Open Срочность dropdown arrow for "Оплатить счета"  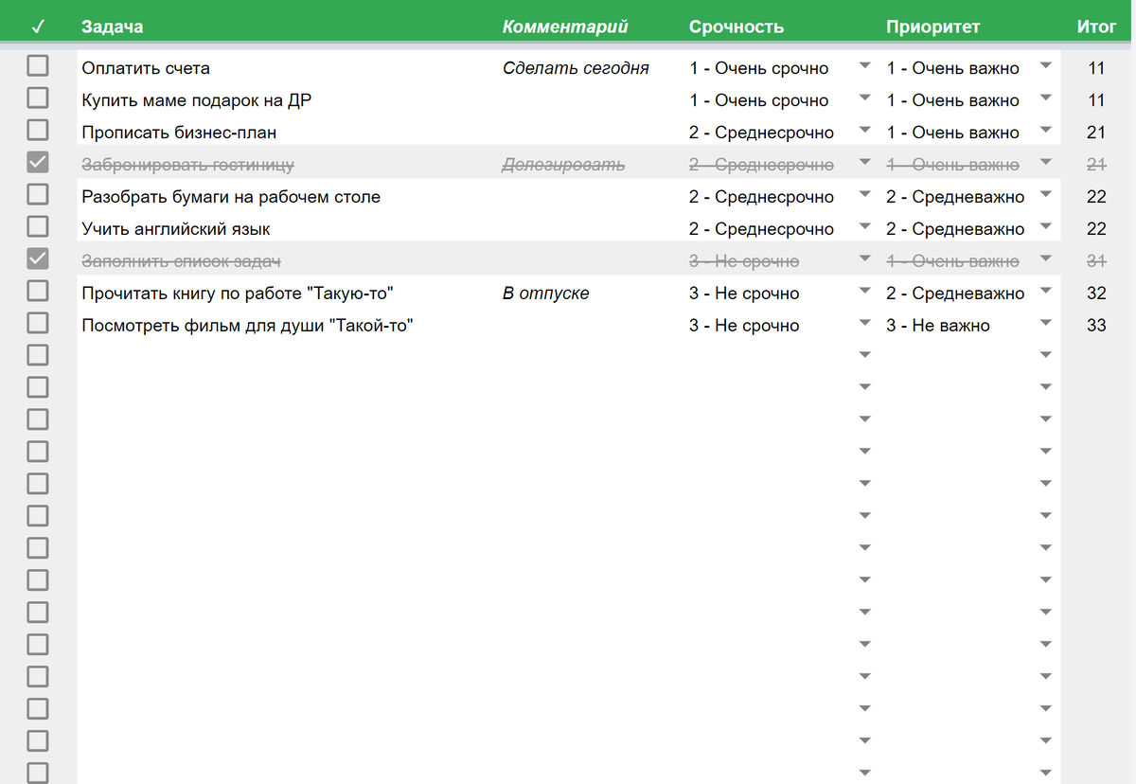(x=863, y=67)
